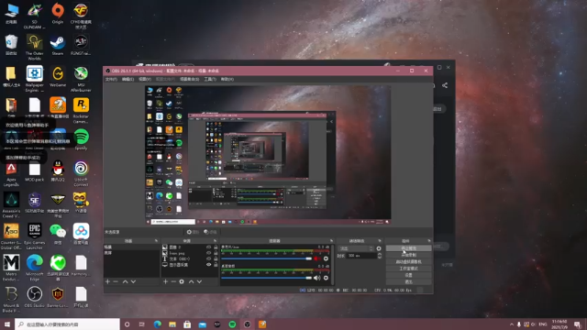Add a new scene with the plus icon
The height and width of the screenshot is (330, 587).
point(108,281)
